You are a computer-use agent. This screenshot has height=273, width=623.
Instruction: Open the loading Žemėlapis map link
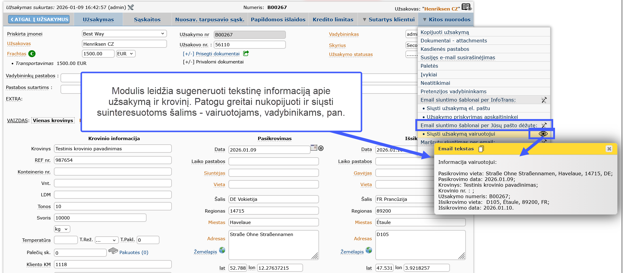(x=205, y=252)
